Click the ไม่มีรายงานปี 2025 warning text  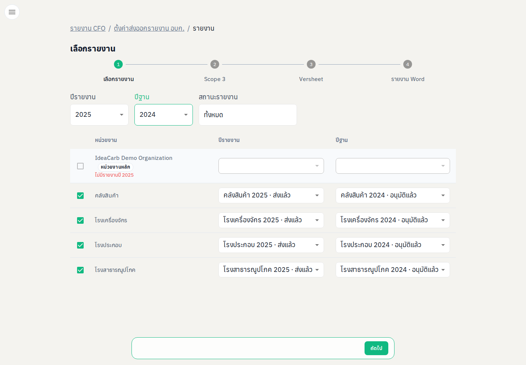click(x=114, y=175)
